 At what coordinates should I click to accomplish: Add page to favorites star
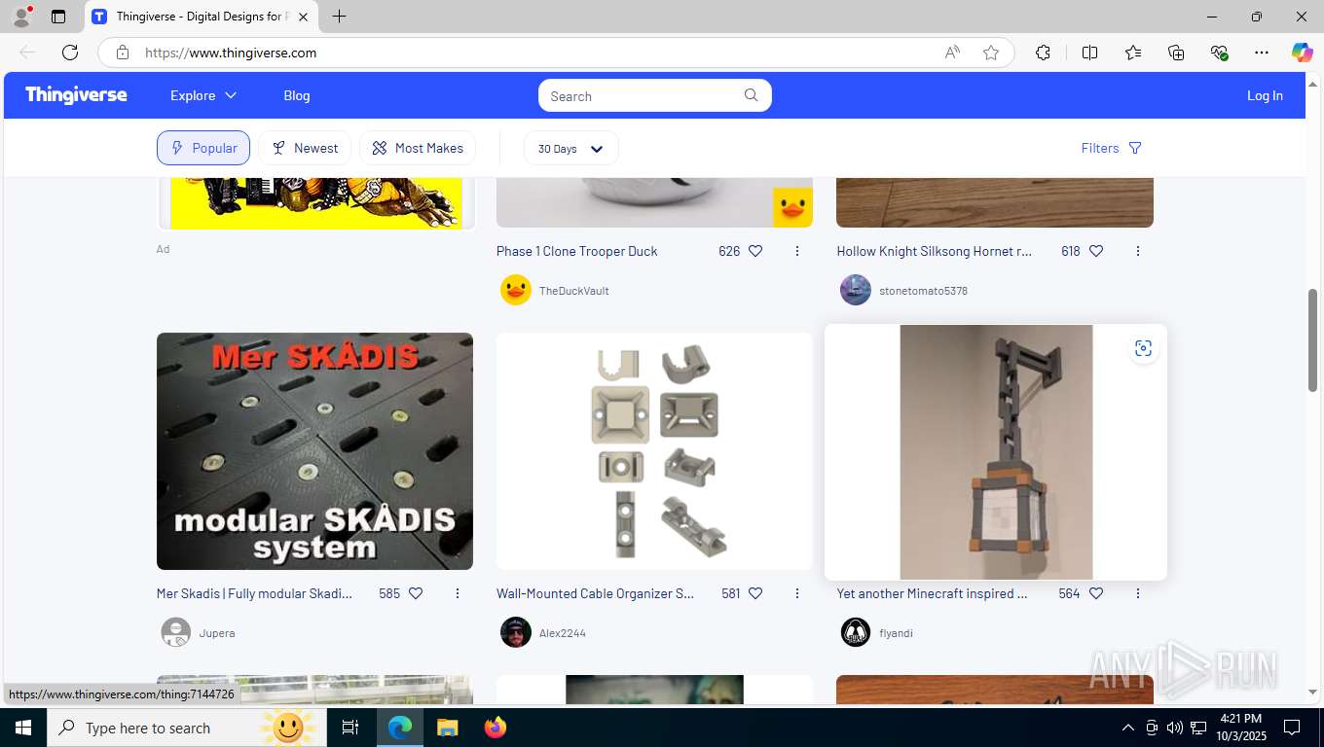pyautogui.click(x=991, y=53)
